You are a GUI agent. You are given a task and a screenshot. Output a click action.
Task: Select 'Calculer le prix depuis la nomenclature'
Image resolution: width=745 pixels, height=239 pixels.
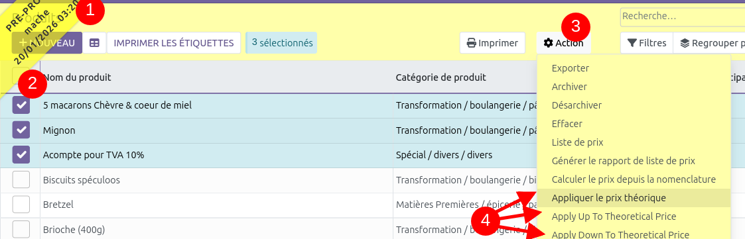pyautogui.click(x=634, y=179)
